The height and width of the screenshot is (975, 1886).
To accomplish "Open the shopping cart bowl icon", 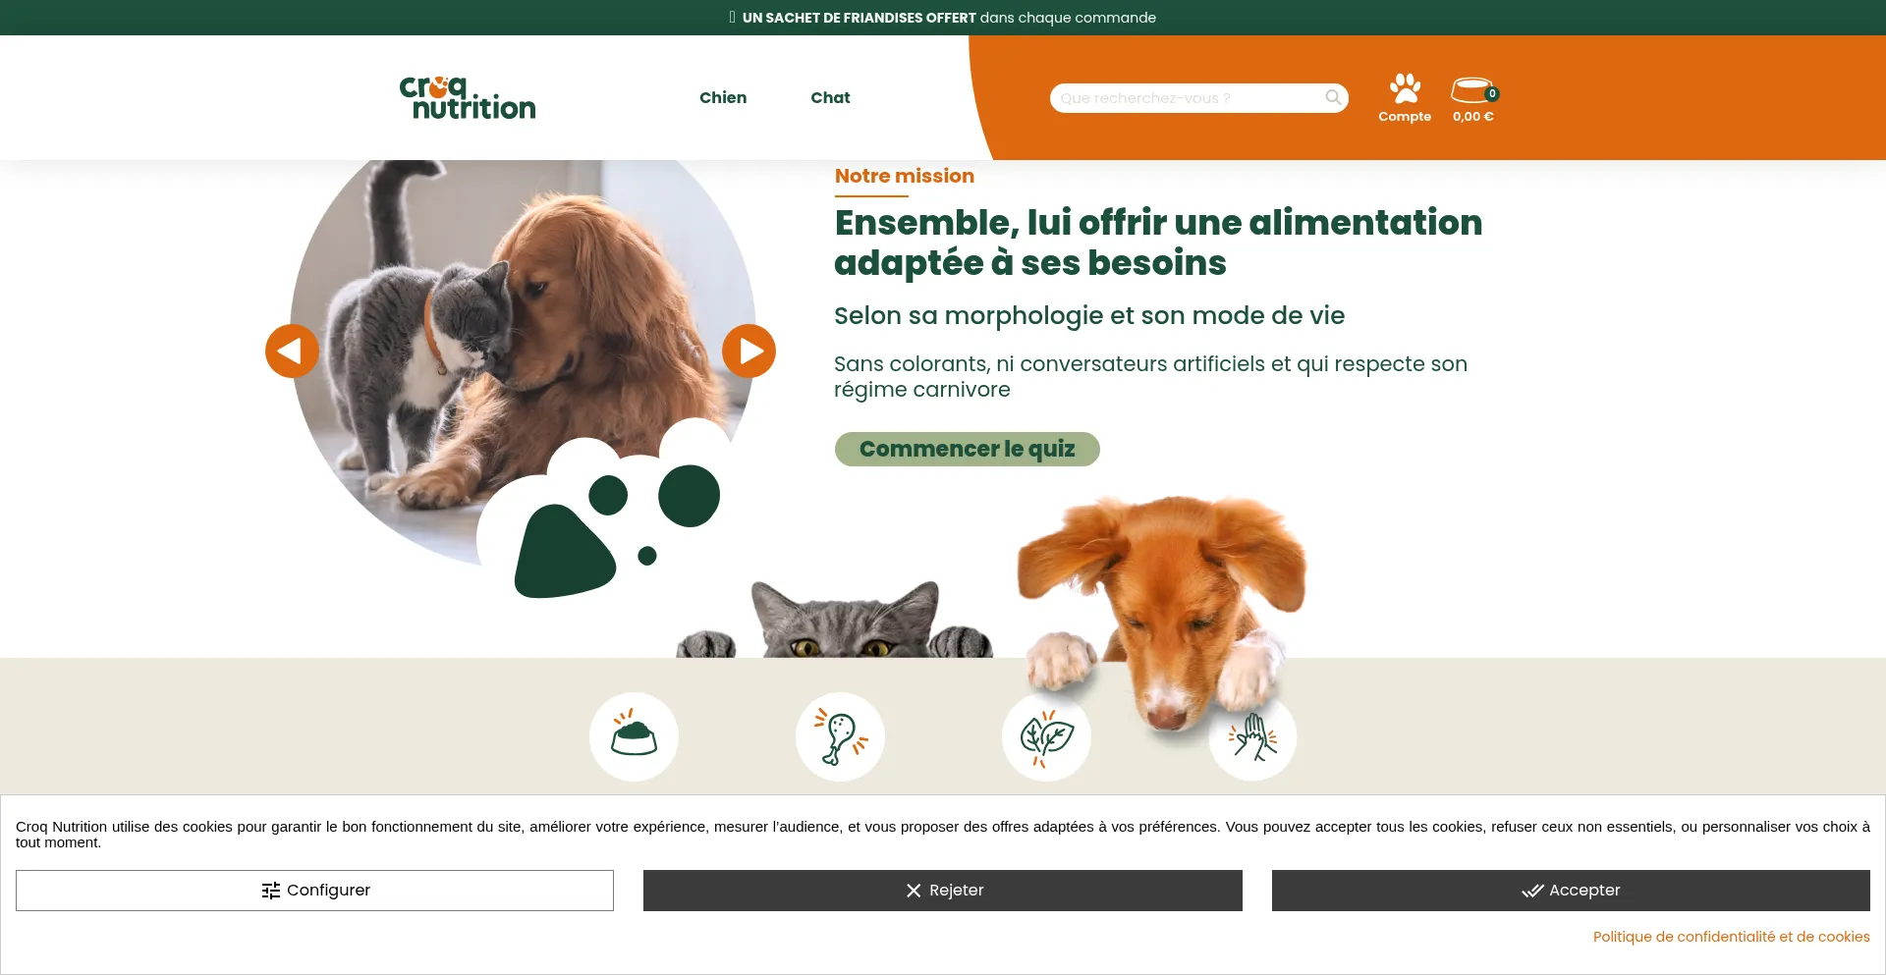I will click(x=1473, y=89).
